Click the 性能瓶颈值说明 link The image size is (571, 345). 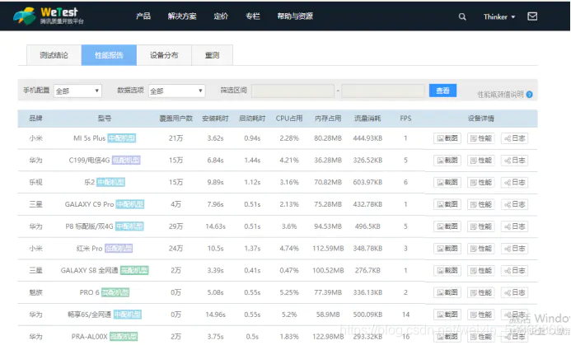pyautogui.click(x=501, y=95)
